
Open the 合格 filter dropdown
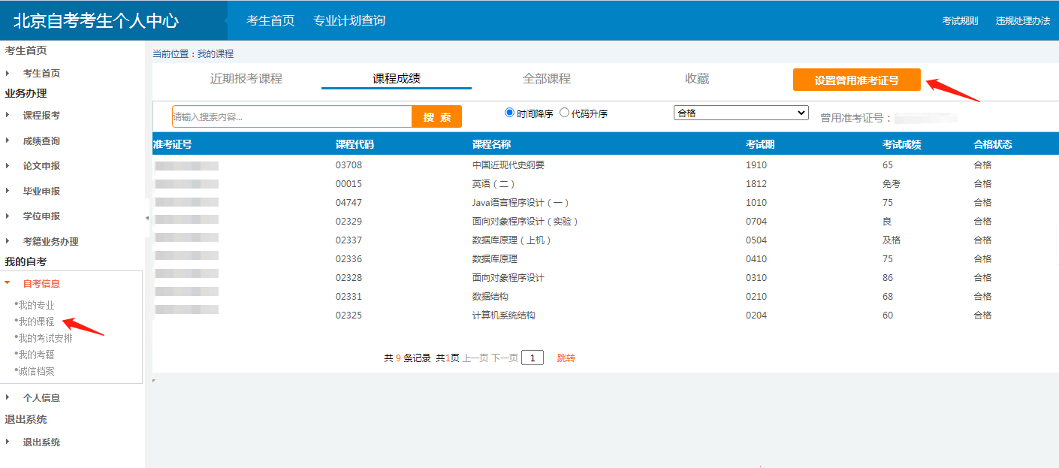pyautogui.click(x=741, y=111)
